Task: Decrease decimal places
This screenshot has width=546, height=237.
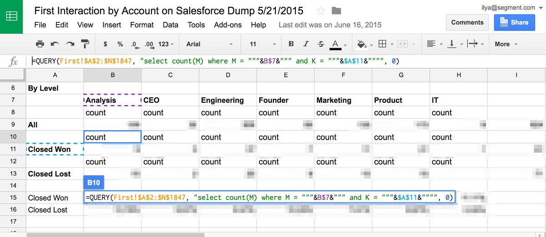Action: point(134,44)
